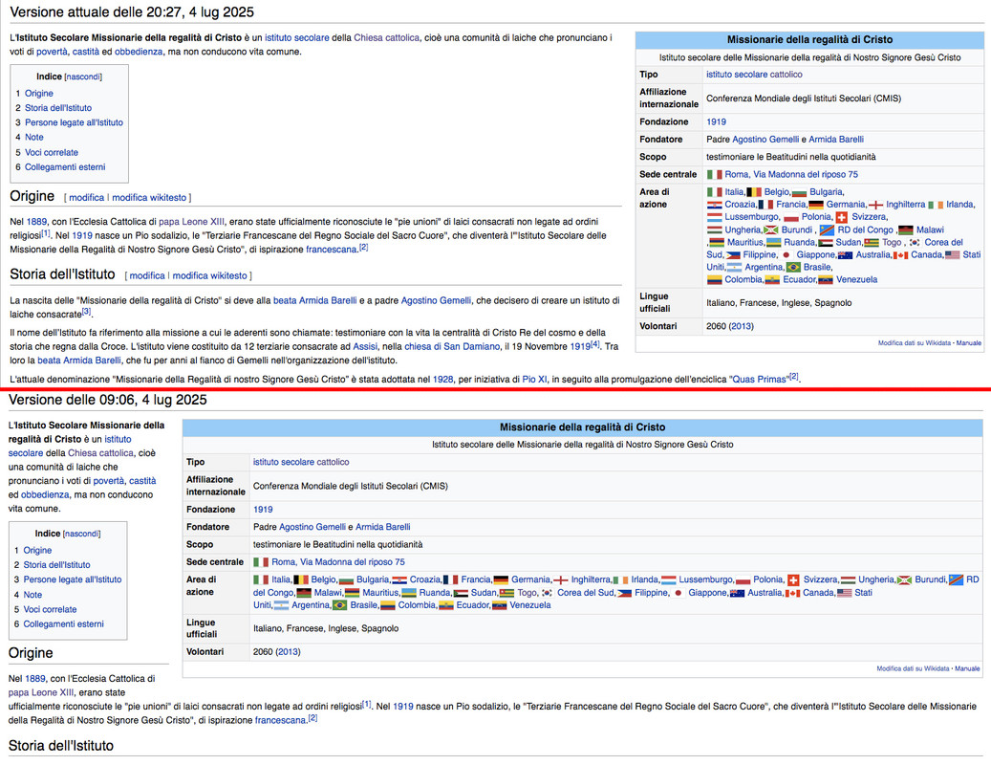
Task: Click modifica wikitesto beside Storia dell'Istituto heading
Action: tap(210, 275)
